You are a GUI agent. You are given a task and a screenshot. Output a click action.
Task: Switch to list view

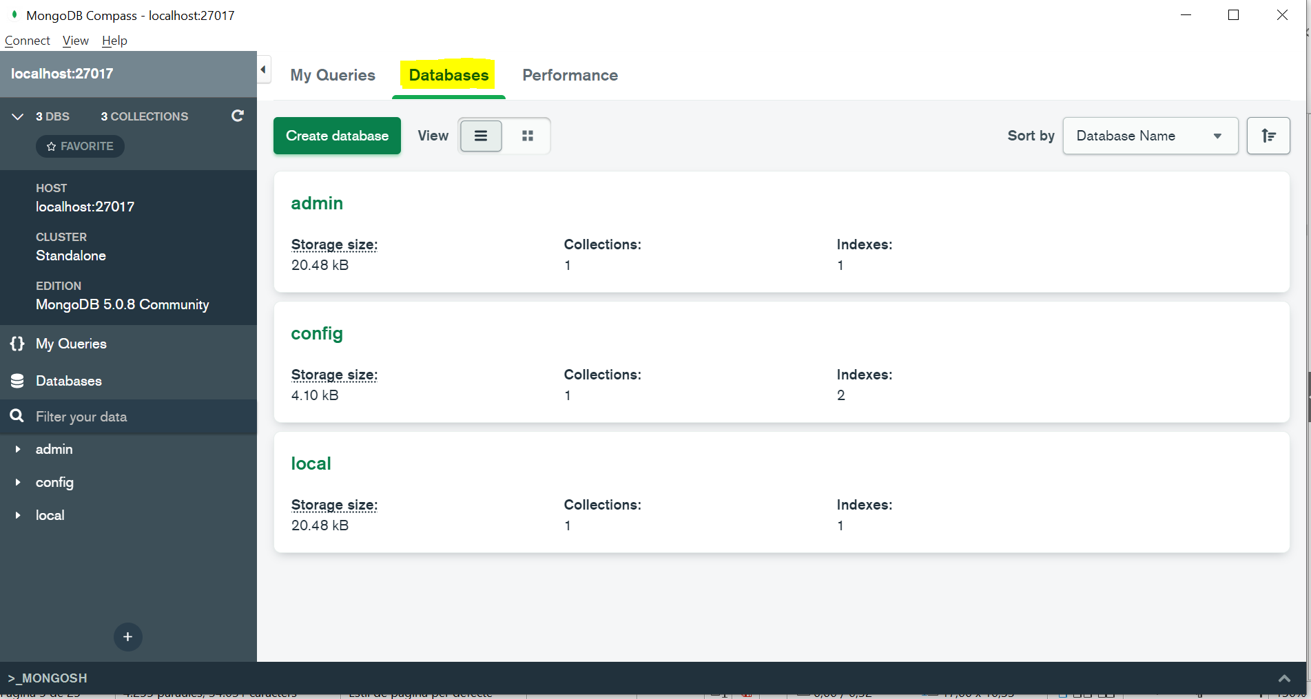point(481,136)
